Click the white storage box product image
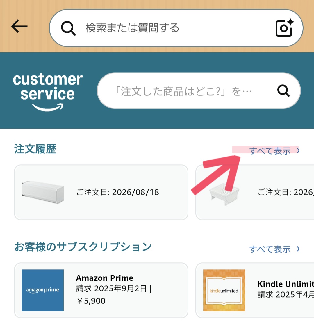Screen dimensions: 314x328 click(42, 192)
